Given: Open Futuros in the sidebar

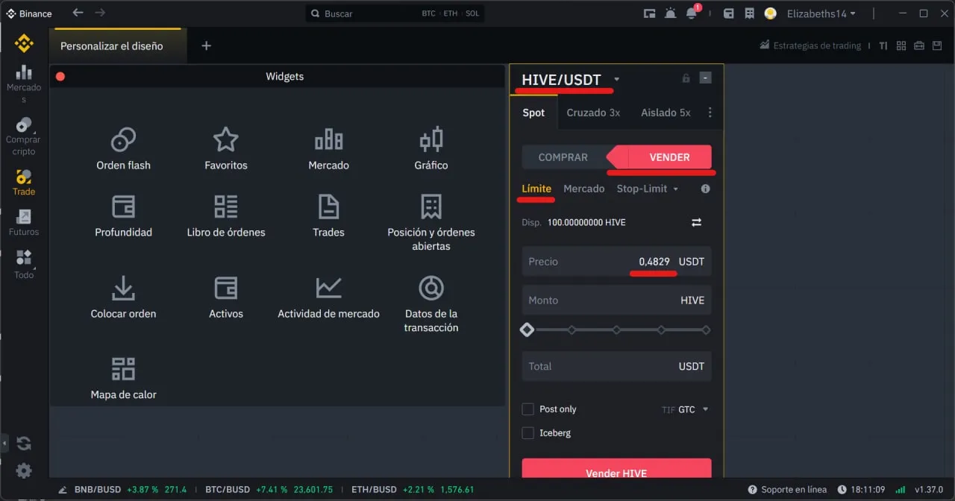Looking at the screenshot, I should (x=24, y=223).
